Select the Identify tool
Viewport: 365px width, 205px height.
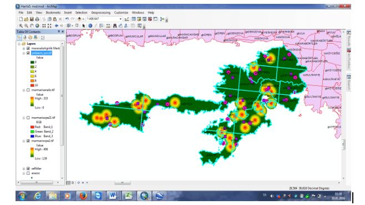tap(90, 26)
